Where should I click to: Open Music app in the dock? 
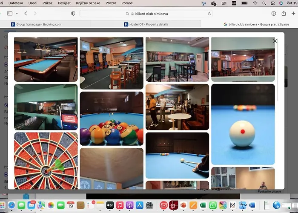point(120,205)
